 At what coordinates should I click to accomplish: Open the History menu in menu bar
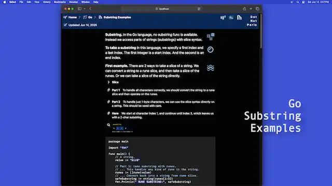coord(47,2)
